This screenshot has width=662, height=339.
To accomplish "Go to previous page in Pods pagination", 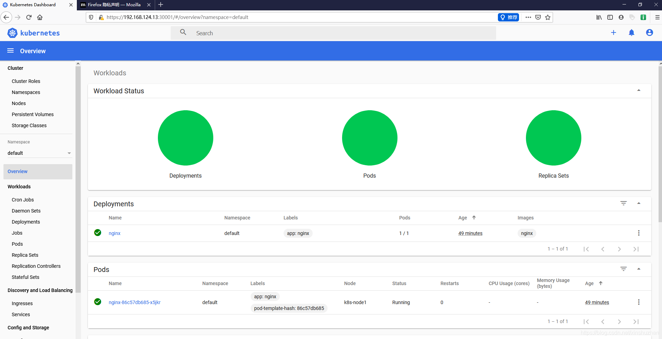I will [603, 322].
